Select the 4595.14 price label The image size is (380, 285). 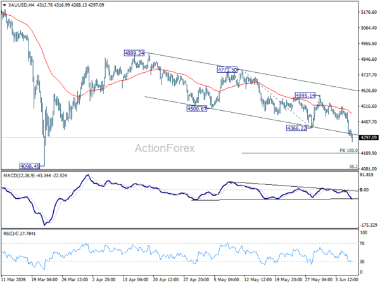[305, 95]
